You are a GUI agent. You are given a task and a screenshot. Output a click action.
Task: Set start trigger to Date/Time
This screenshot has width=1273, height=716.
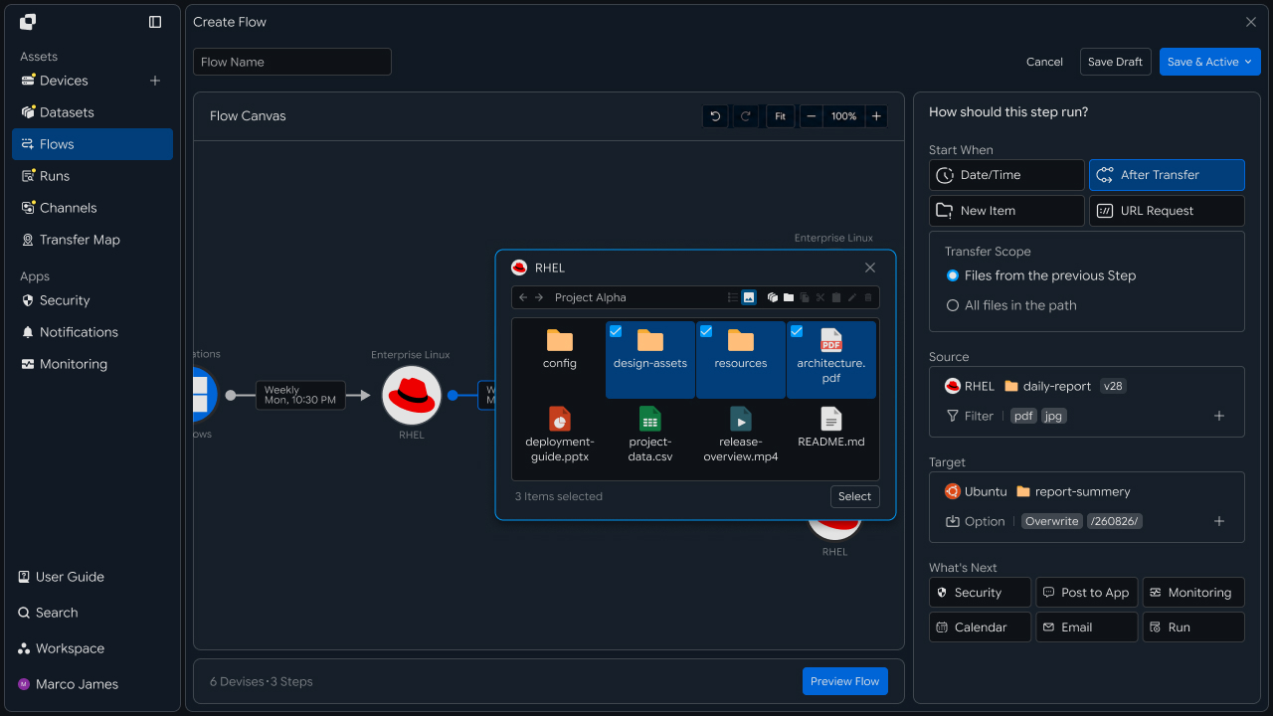1006,175
